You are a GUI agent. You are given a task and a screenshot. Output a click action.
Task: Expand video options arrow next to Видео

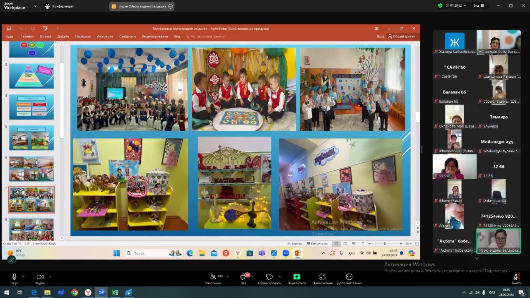[x=50, y=276]
